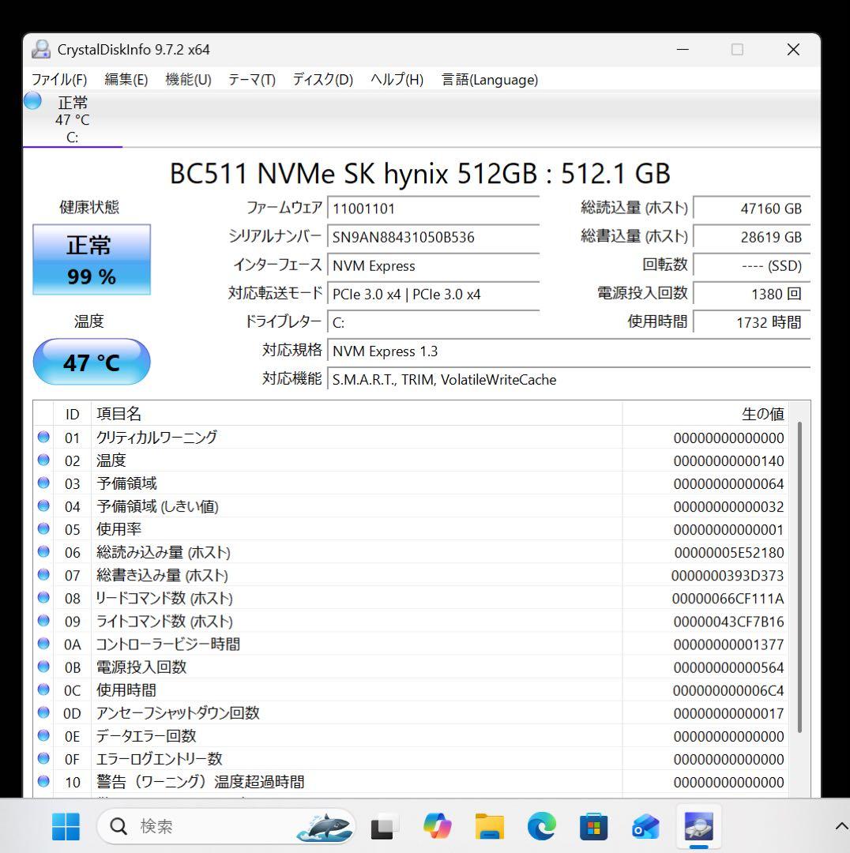
Task: Click the 47 °C temperature button
Action: coord(92,362)
